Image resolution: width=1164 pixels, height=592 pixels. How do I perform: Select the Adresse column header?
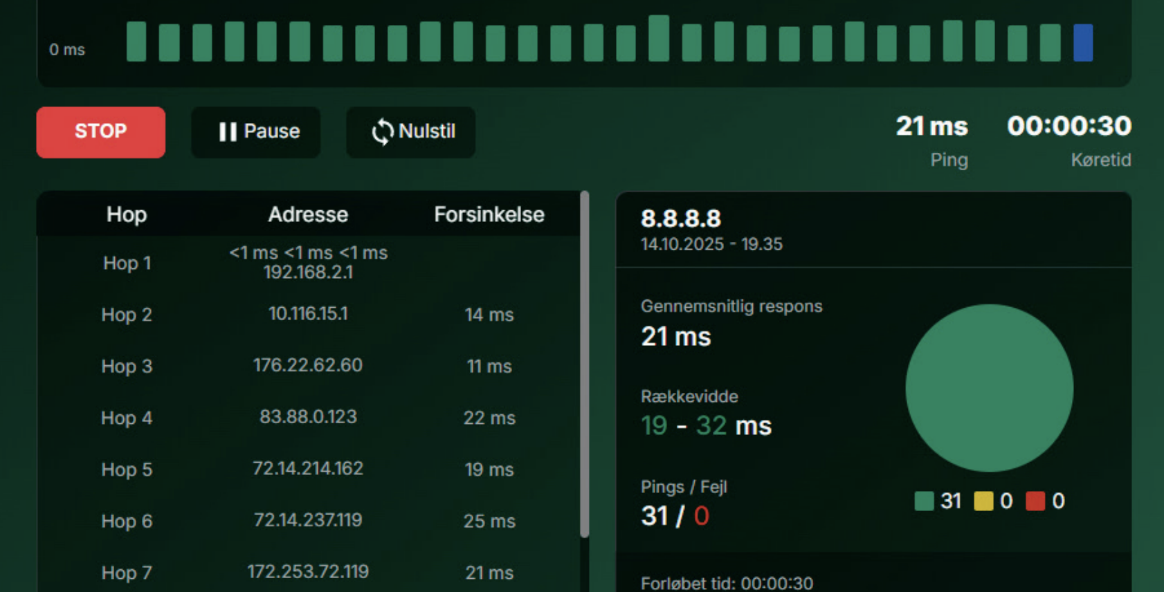coord(308,214)
